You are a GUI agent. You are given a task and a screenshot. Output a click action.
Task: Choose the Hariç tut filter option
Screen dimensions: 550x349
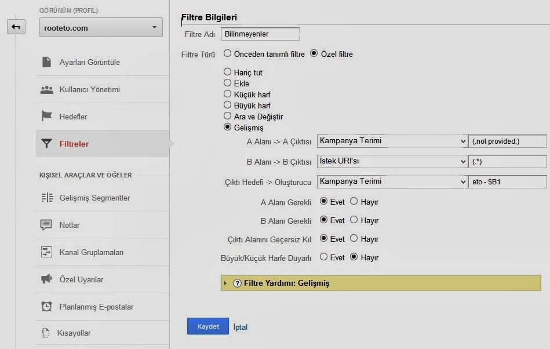228,72
